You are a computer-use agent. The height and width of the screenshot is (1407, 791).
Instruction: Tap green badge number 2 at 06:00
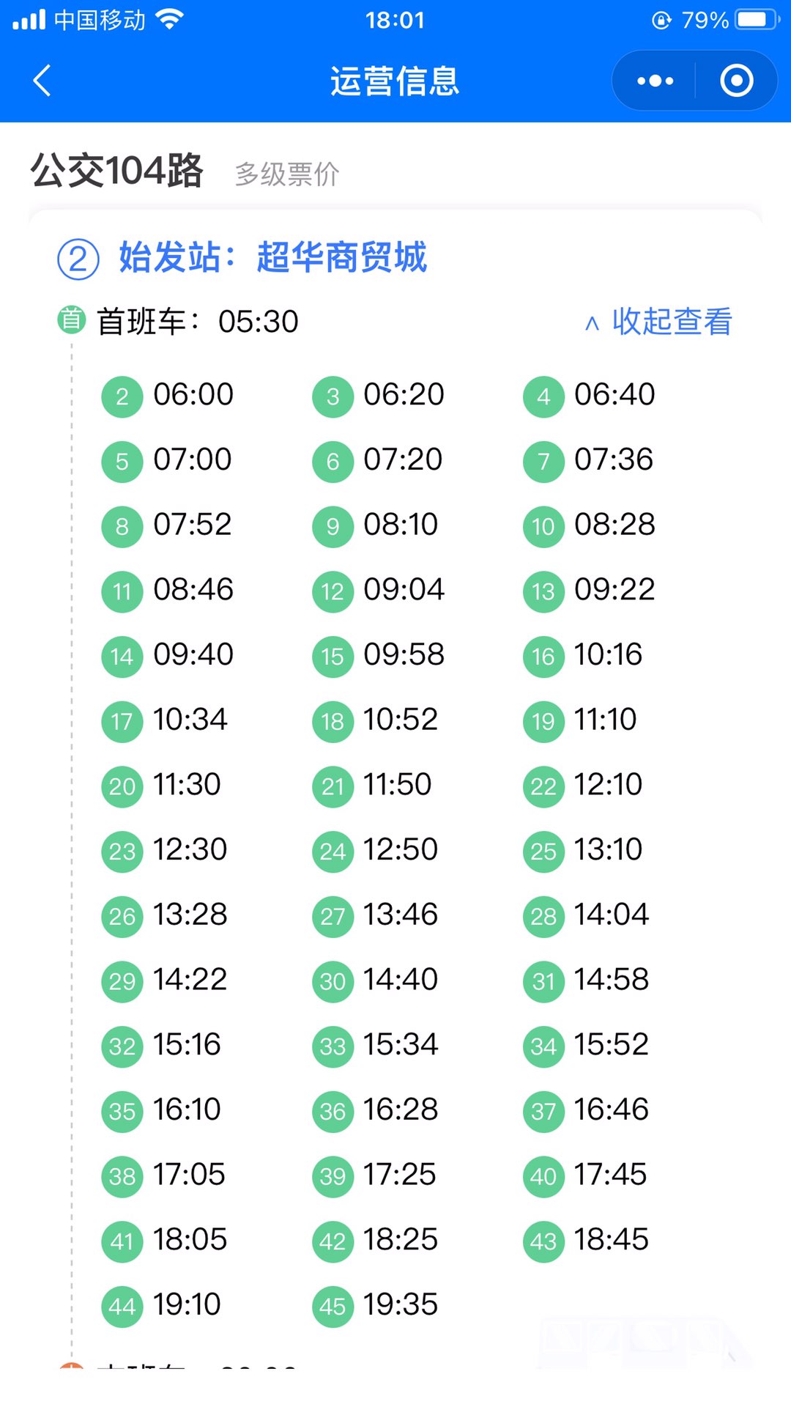(x=122, y=396)
